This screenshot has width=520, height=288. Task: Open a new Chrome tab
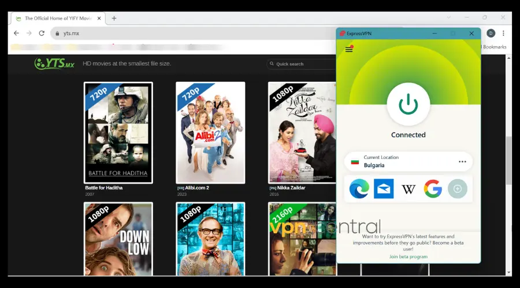click(x=114, y=18)
